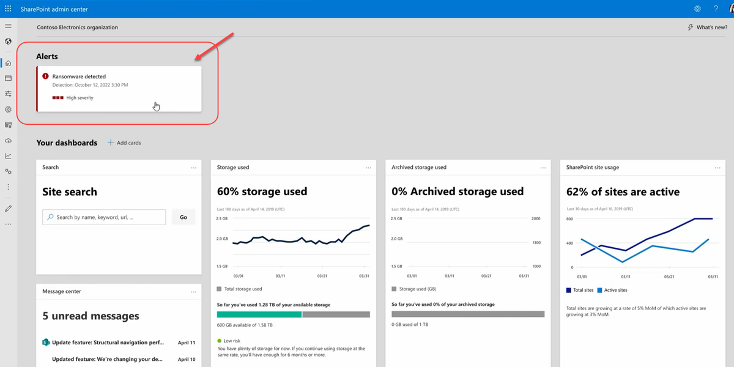The width and height of the screenshot is (734, 367).
Task: Open the What's new? link
Action: [x=708, y=28]
